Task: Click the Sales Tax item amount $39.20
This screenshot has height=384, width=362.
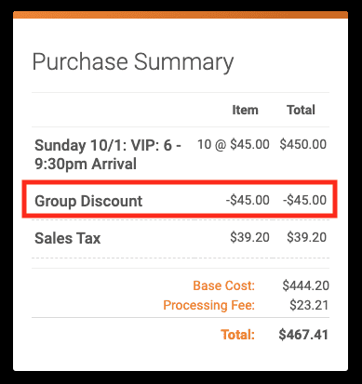Action: point(249,237)
